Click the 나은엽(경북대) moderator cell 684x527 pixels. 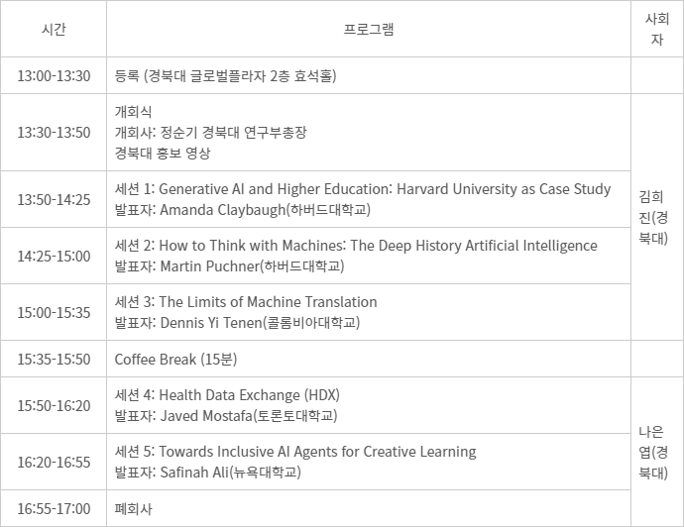click(x=656, y=452)
